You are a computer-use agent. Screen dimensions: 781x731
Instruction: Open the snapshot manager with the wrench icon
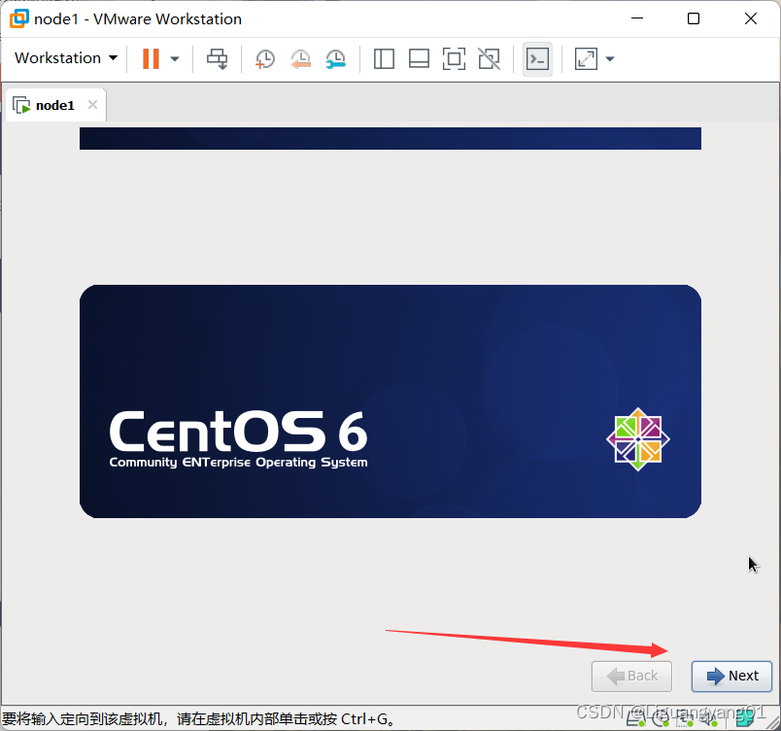tap(336, 58)
